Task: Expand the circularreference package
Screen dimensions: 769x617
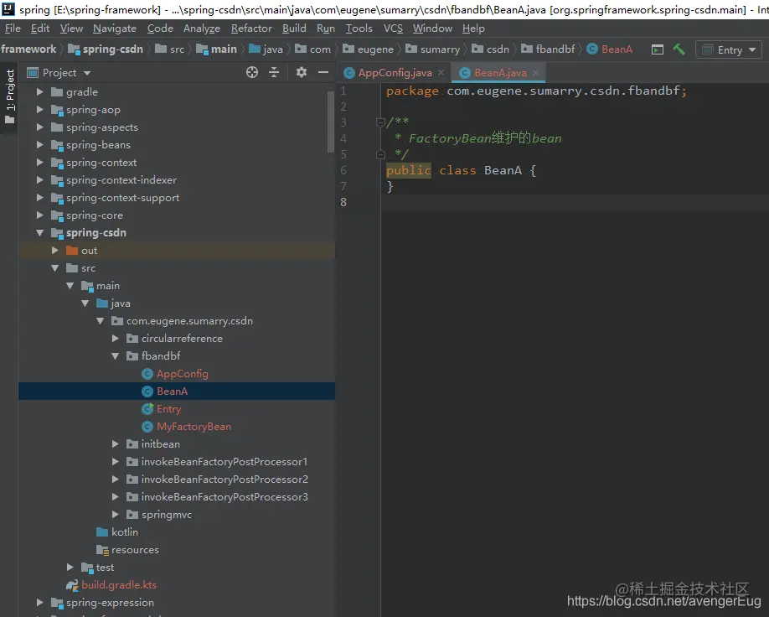Action: click(x=116, y=338)
